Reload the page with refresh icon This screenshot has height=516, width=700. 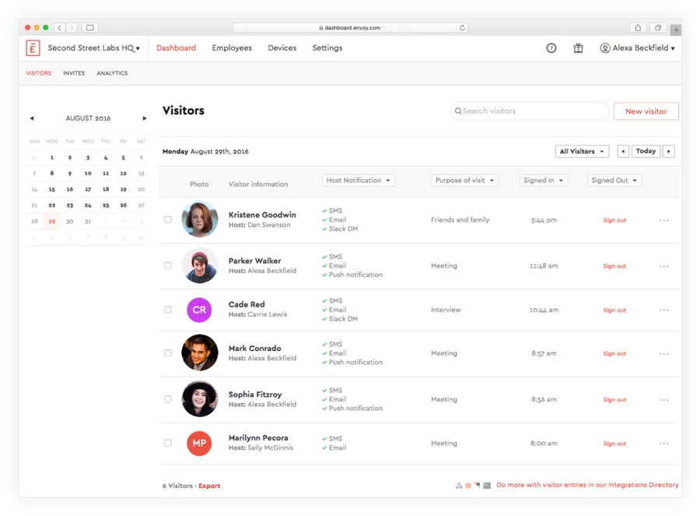click(x=462, y=28)
